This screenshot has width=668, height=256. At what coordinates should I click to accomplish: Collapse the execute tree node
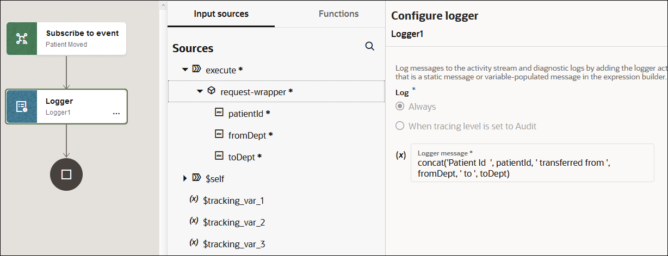(185, 70)
